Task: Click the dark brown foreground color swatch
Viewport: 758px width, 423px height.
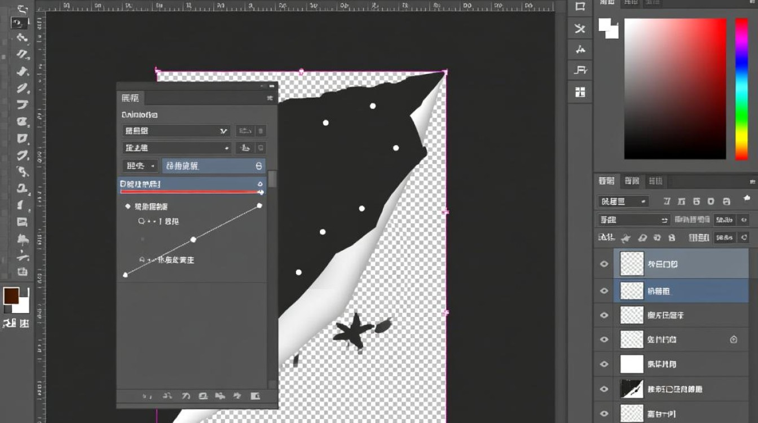Action: [x=11, y=296]
